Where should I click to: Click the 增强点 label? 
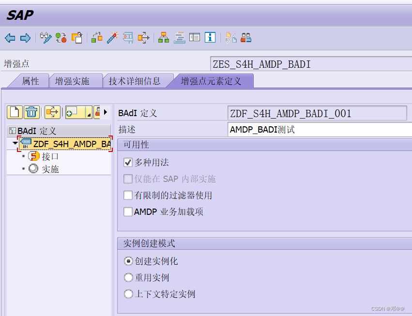(16, 64)
